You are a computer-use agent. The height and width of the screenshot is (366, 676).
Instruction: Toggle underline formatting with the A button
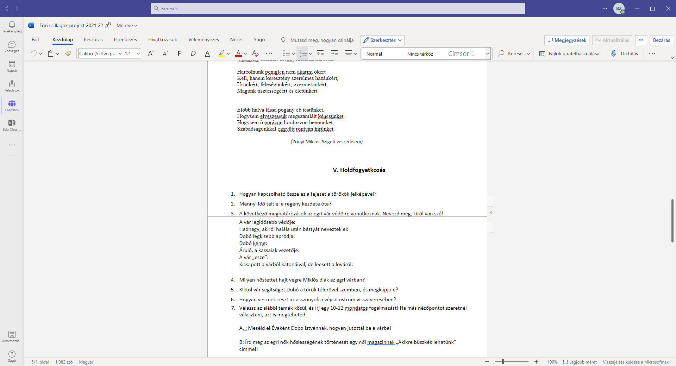pos(207,53)
